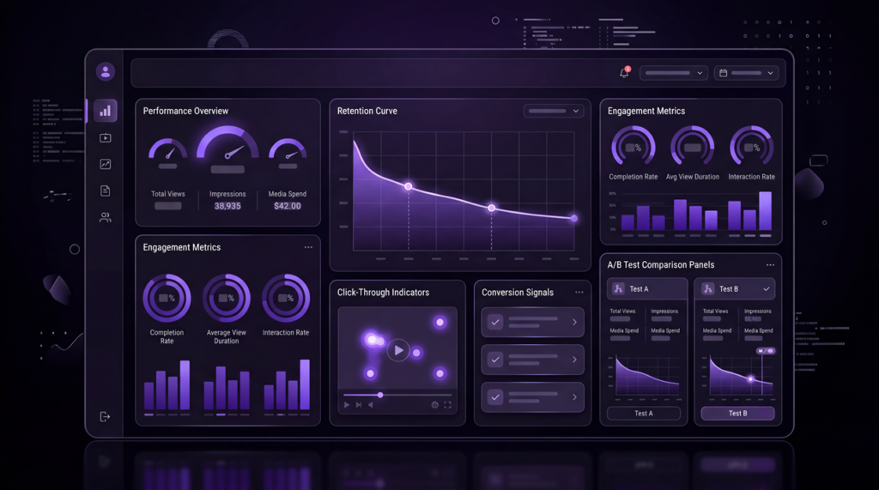The image size is (879, 490).
Task: Select the bar chart analytics sidebar icon
Action: [106, 111]
